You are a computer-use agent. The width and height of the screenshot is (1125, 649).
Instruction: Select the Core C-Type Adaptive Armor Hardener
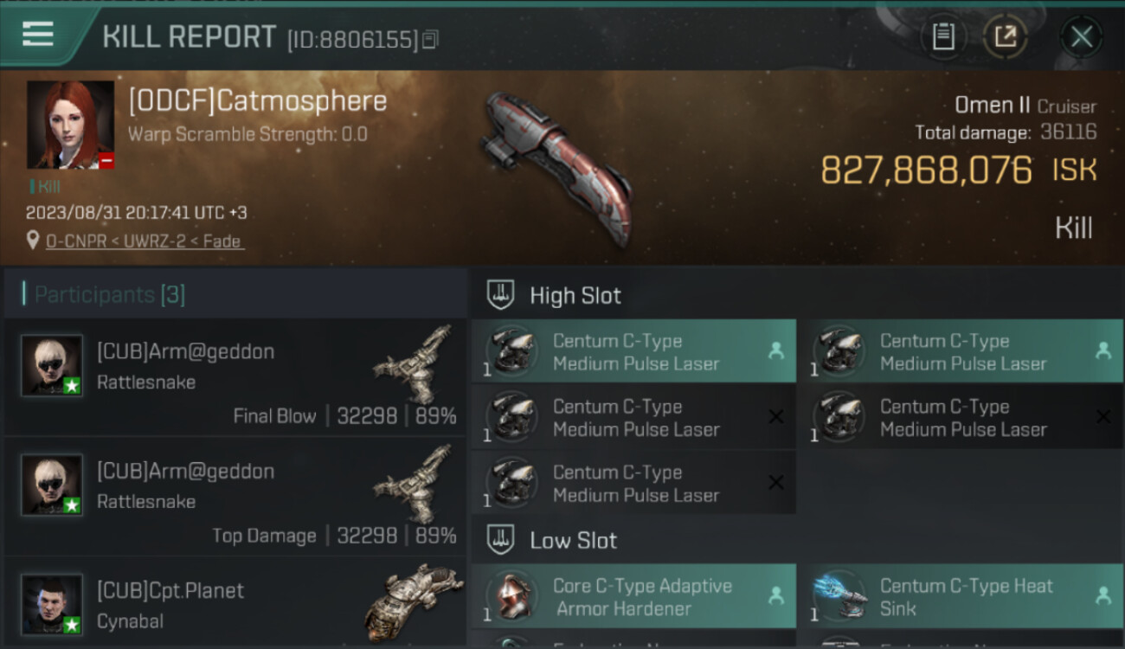(633, 596)
